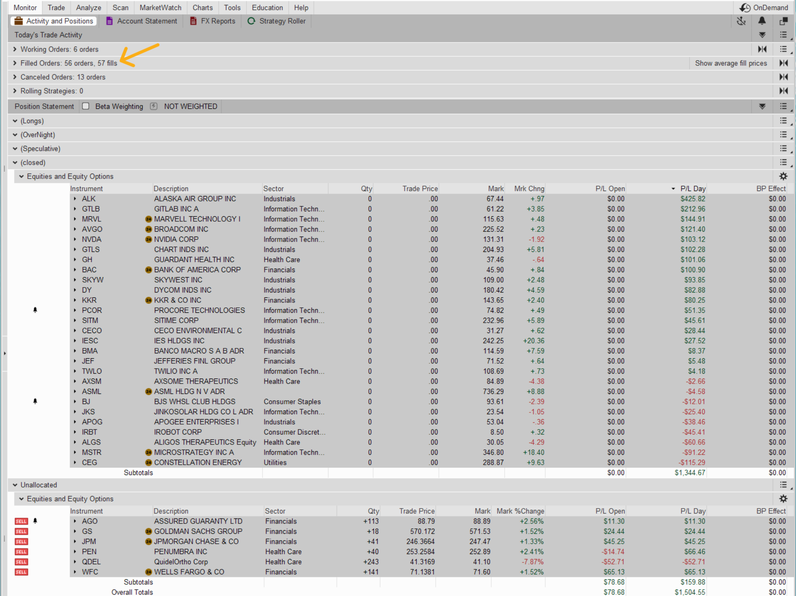The height and width of the screenshot is (596, 796).
Task: Collapse the Unallocated group
Action: [x=15, y=485]
